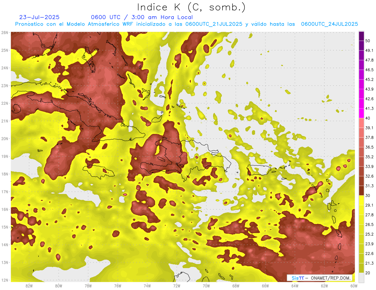The image size is (376, 290).
Task: Click the '66W' longitude label
Action: tap(265, 286)
